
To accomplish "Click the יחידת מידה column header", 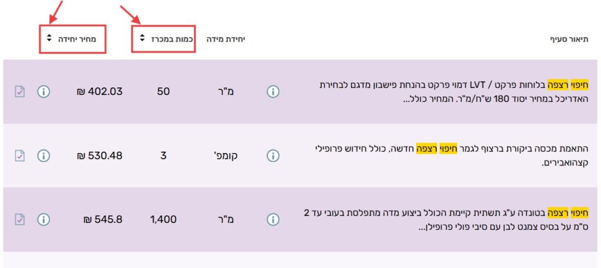I will coord(225,39).
